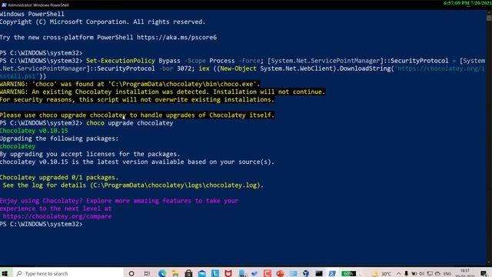Open the blue L app on taskbar
The height and width of the screenshot is (277, 492).
[x=215, y=273]
